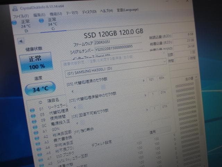The image size is (222, 167).
Task: Open the テーマ(T) menu
Action: [x=72, y=13]
